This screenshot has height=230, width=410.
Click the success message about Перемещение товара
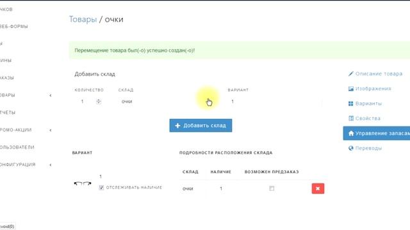135,50
